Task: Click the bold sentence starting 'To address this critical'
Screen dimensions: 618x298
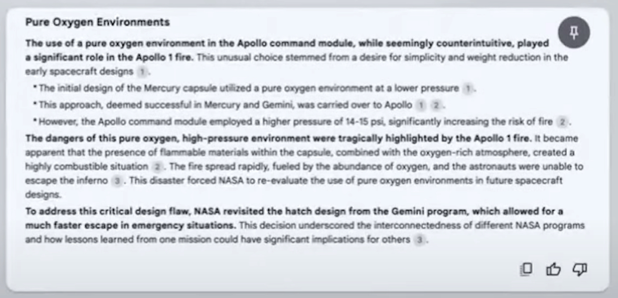Action: [294, 218]
